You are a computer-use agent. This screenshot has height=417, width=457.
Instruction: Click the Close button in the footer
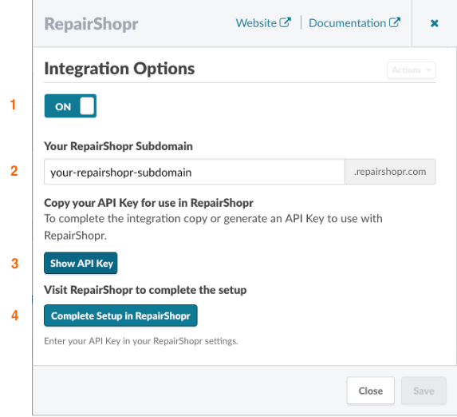[x=370, y=391]
